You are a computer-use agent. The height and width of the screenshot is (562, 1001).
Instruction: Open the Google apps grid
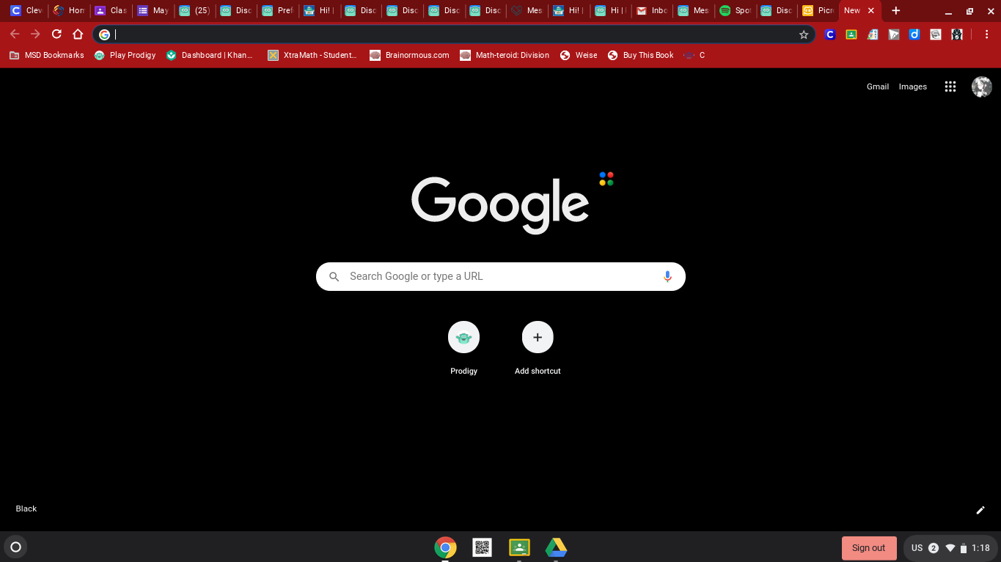click(x=950, y=86)
